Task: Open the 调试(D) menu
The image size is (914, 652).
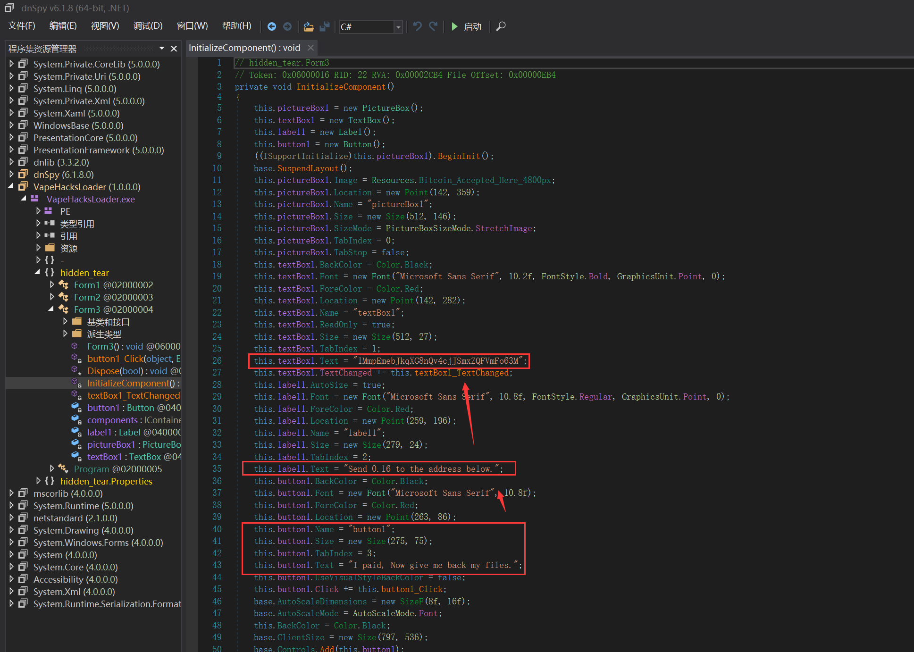Action: click(148, 26)
